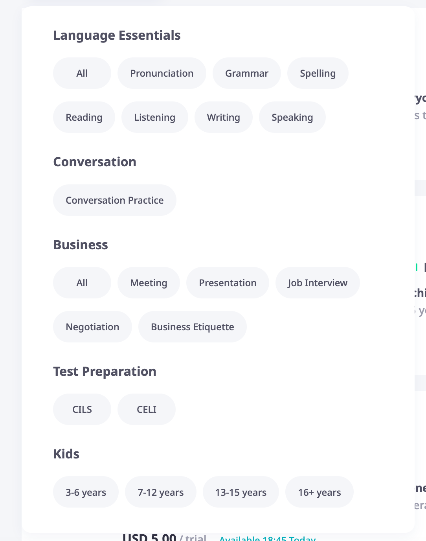Select the Writing filter chip
426x541 pixels.
(224, 117)
